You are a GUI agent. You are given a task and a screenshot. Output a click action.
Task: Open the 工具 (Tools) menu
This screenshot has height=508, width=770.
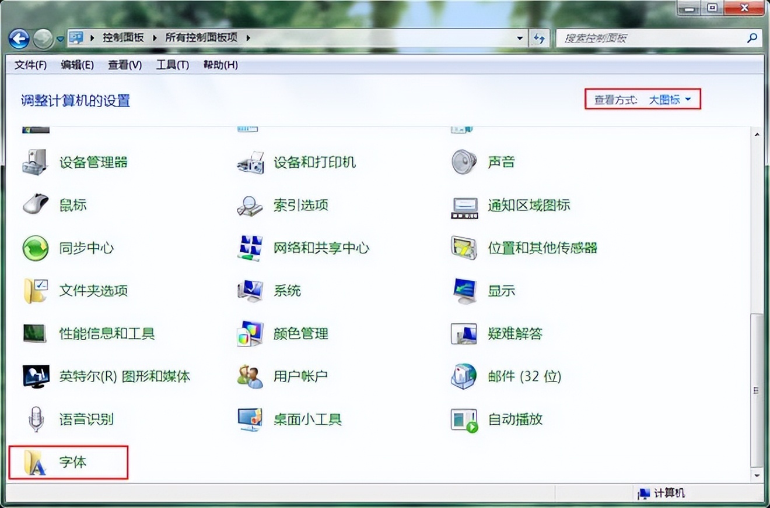pyautogui.click(x=172, y=65)
